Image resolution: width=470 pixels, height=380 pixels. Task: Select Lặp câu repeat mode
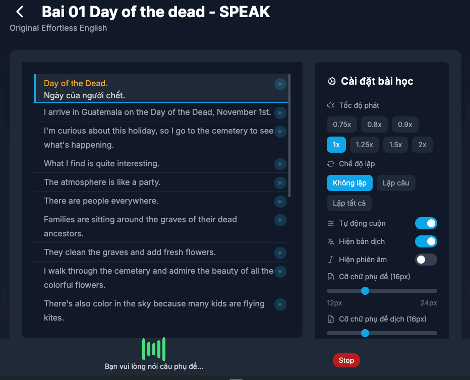coord(395,183)
